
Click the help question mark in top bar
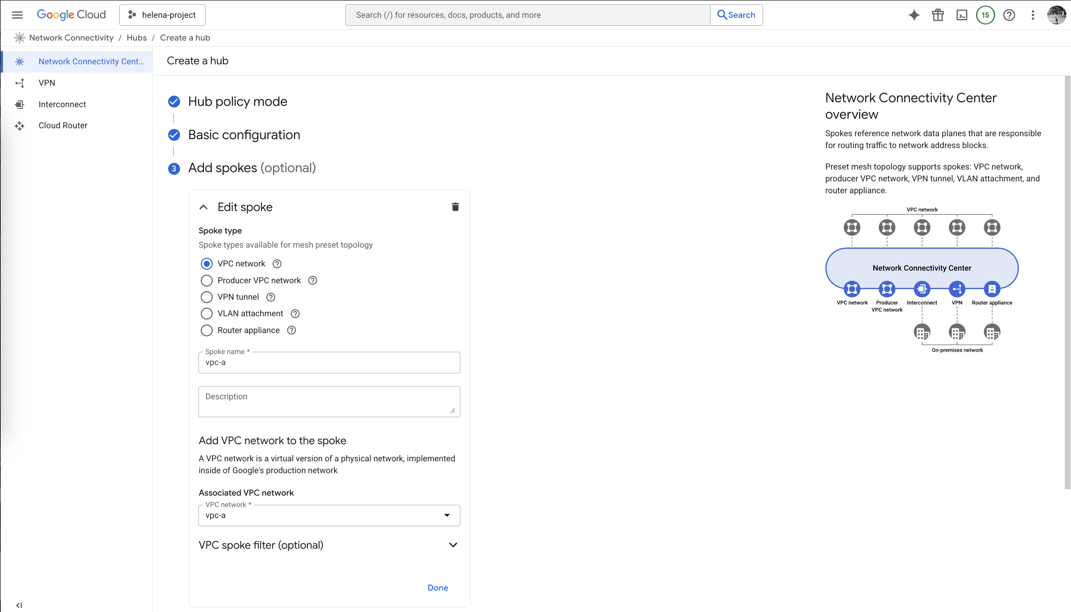click(x=1009, y=15)
